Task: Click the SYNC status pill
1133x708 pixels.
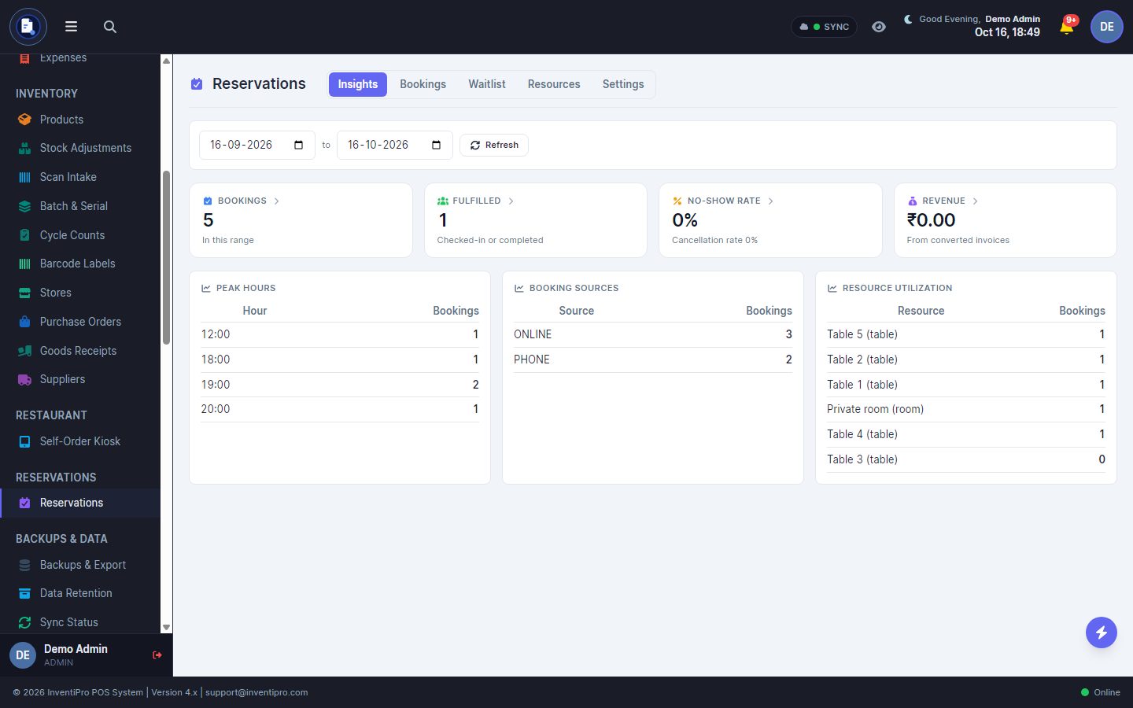Action: coord(824,27)
